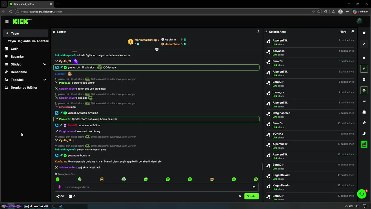
Task: Click leaderboard user mehmetaliturkoglu
Action: [147, 40]
